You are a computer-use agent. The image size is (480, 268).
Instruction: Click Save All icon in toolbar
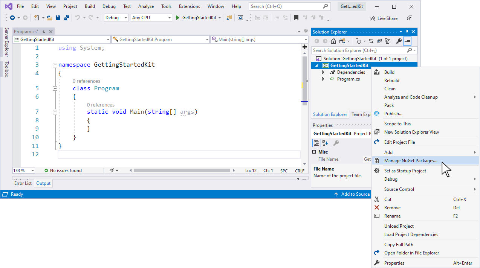coord(66,17)
